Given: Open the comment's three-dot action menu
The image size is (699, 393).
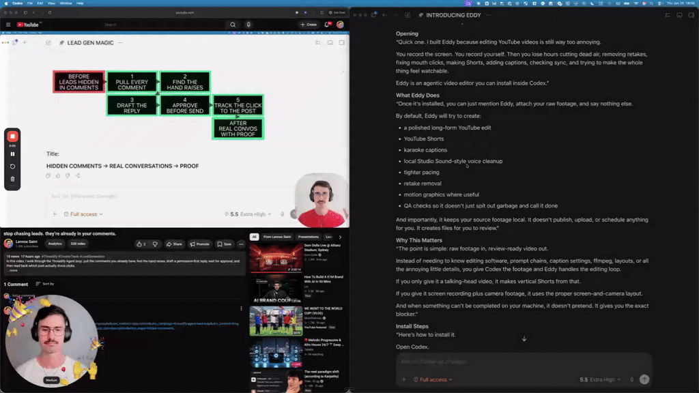Looking at the screenshot, I should coord(241,308).
